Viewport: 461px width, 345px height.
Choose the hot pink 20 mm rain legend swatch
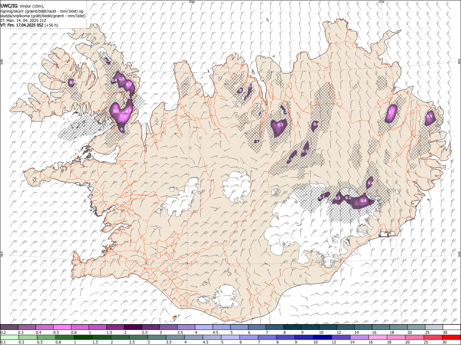pyautogui.click(x=415, y=337)
